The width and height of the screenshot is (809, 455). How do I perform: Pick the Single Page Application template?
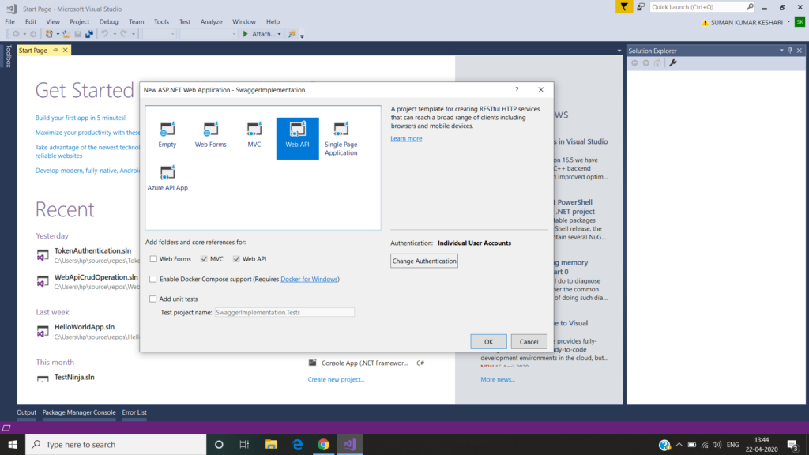341,139
